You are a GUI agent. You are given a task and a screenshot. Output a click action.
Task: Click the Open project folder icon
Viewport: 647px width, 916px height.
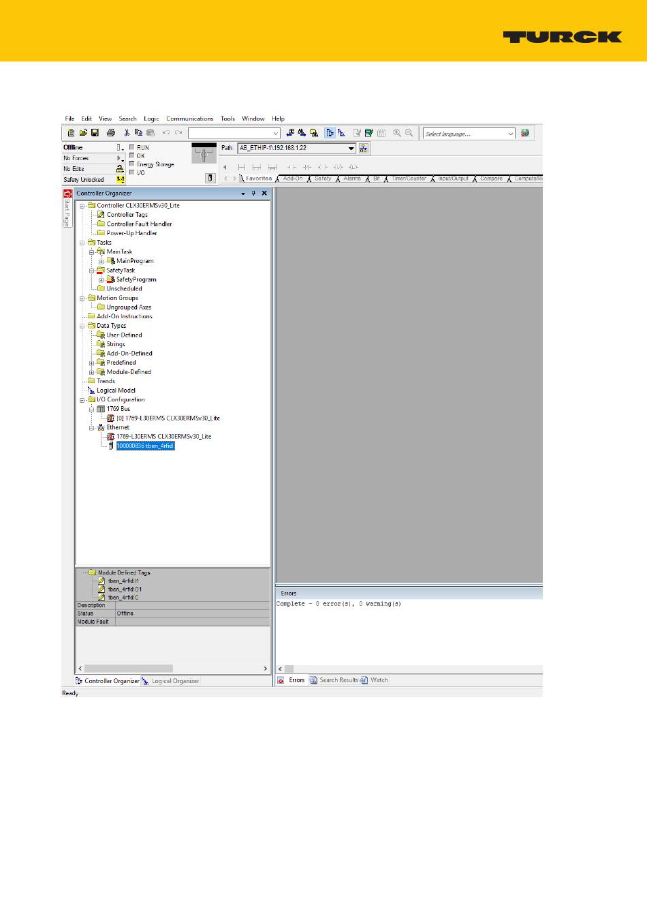[83, 134]
